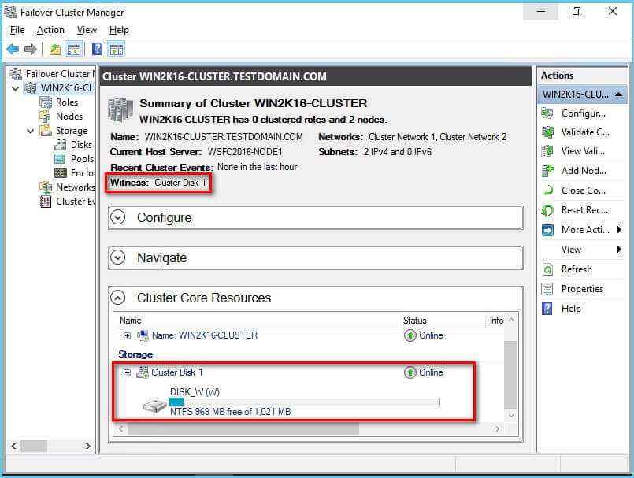Toggle the Show/Hide Console Tree toolbar icon
The height and width of the screenshot is (478, 634).
[73, 50]
